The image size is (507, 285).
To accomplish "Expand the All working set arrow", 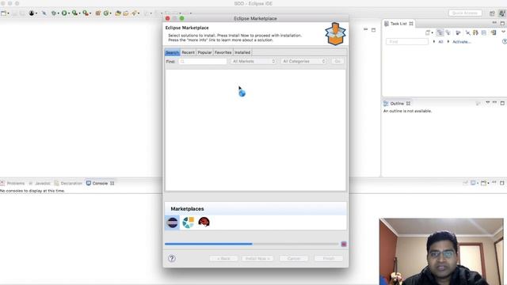I will click(x=434, y=42).
